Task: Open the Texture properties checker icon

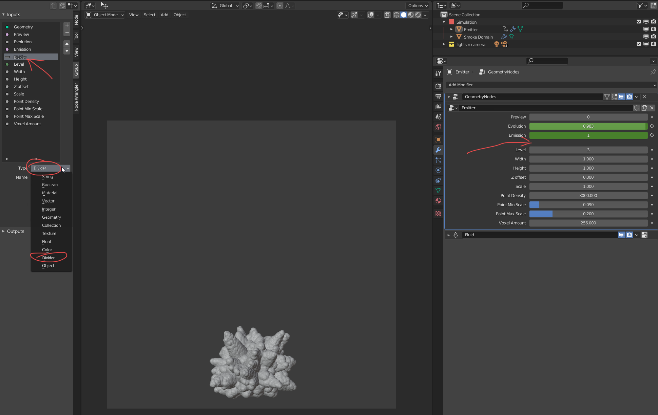Action: [x=438, y=214]
